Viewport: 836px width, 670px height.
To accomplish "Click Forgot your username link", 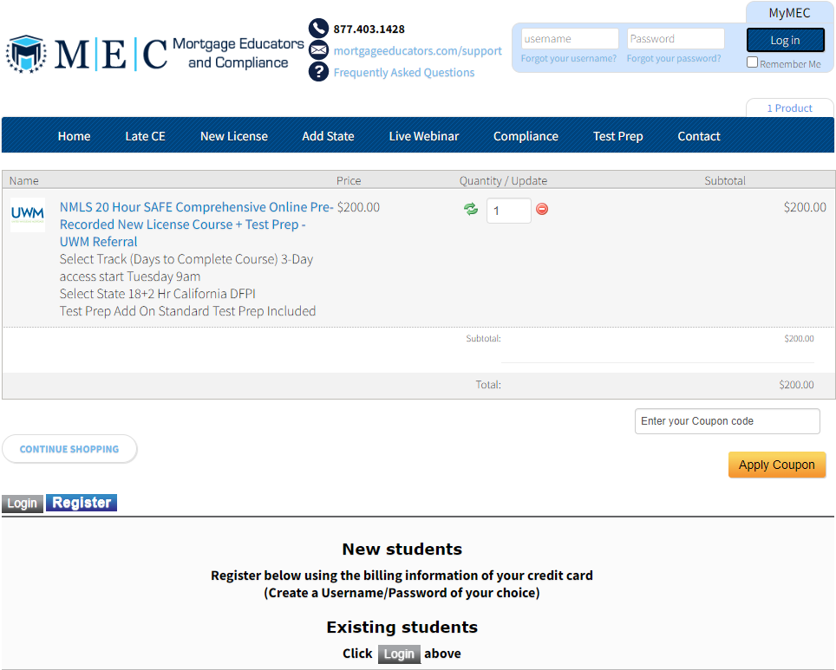I will (x=568, y=58).
